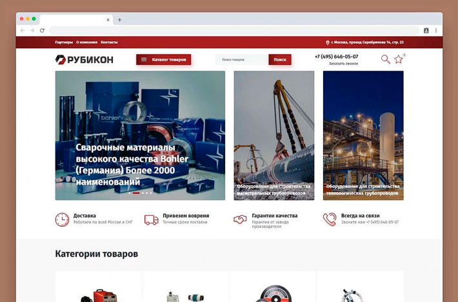Screen dimensions: 458x302
Task: Open favorites via the star icon
Action: pos(399,59)
